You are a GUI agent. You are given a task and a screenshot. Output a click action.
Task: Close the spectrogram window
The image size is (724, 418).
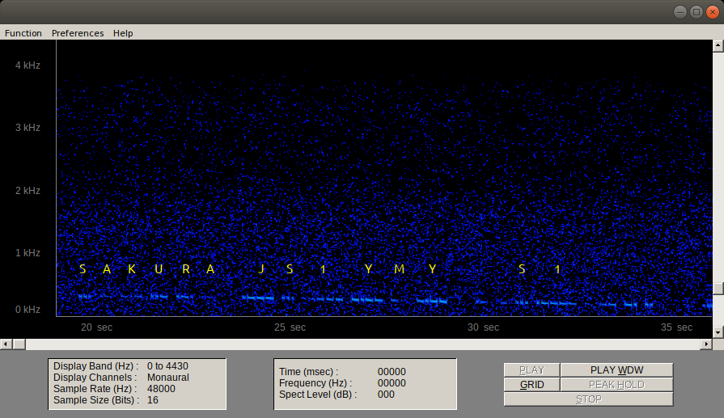point(713,12)
